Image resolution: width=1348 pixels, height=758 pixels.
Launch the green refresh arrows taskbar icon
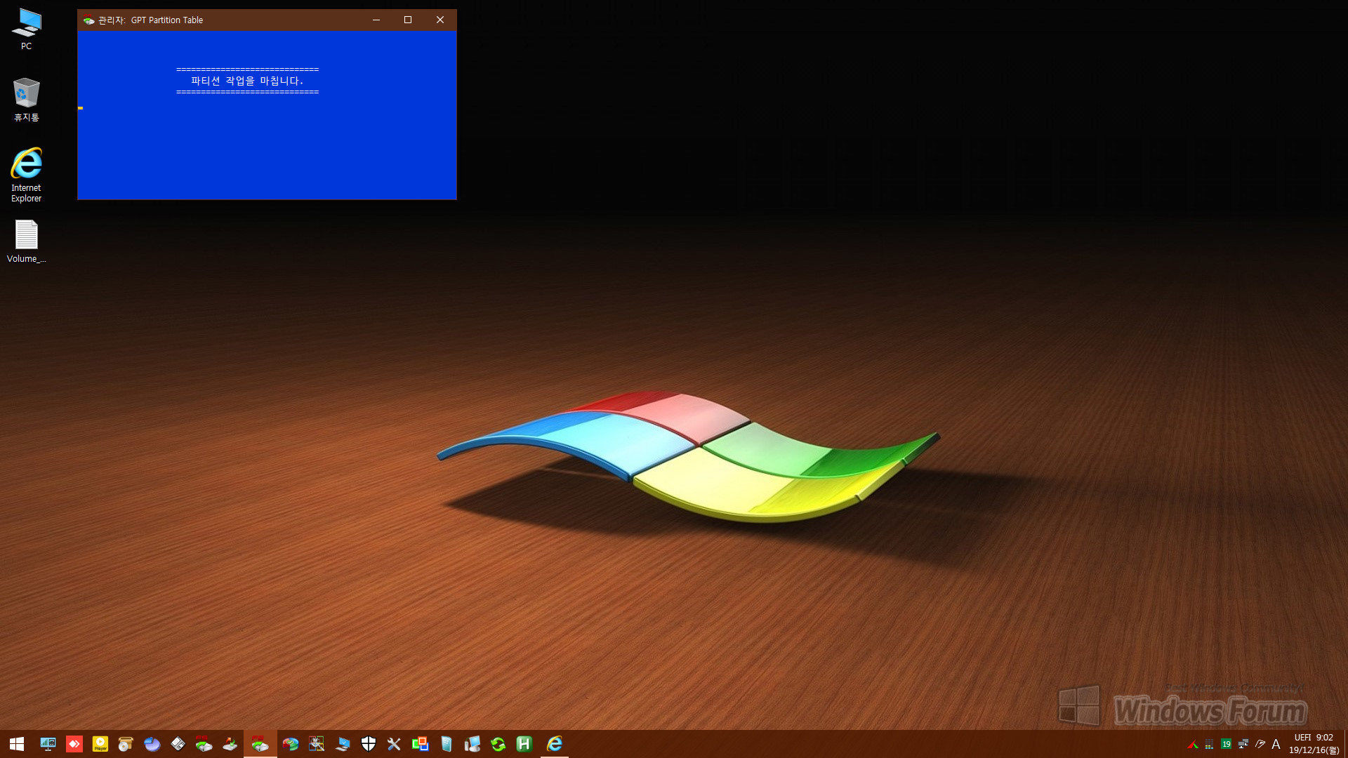[498, 744]
